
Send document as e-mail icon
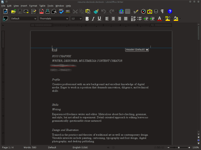26,11
